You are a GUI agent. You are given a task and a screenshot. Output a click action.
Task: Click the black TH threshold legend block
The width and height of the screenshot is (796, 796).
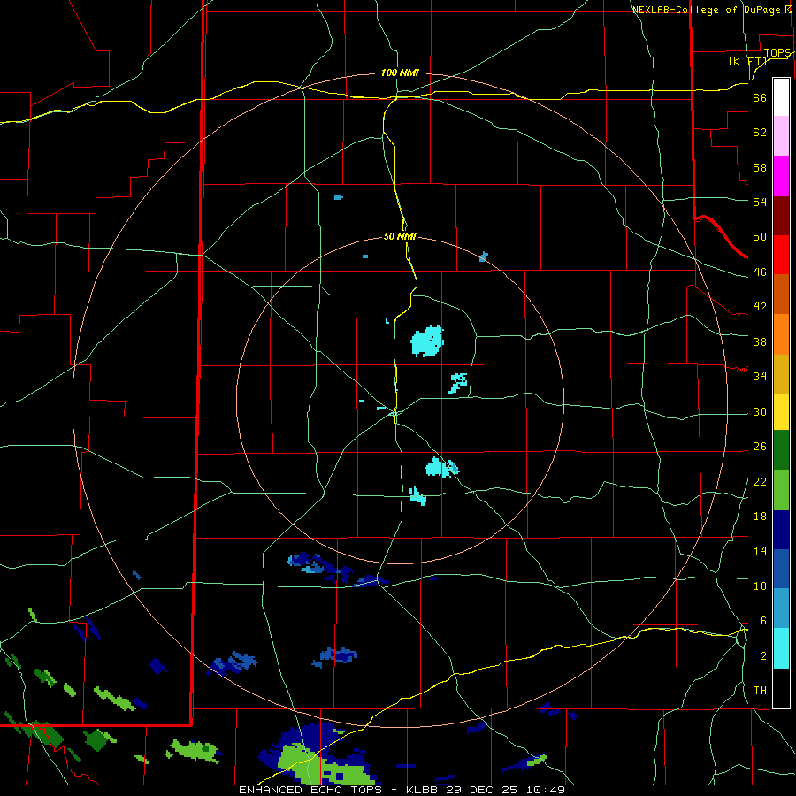tap(781, 688)
